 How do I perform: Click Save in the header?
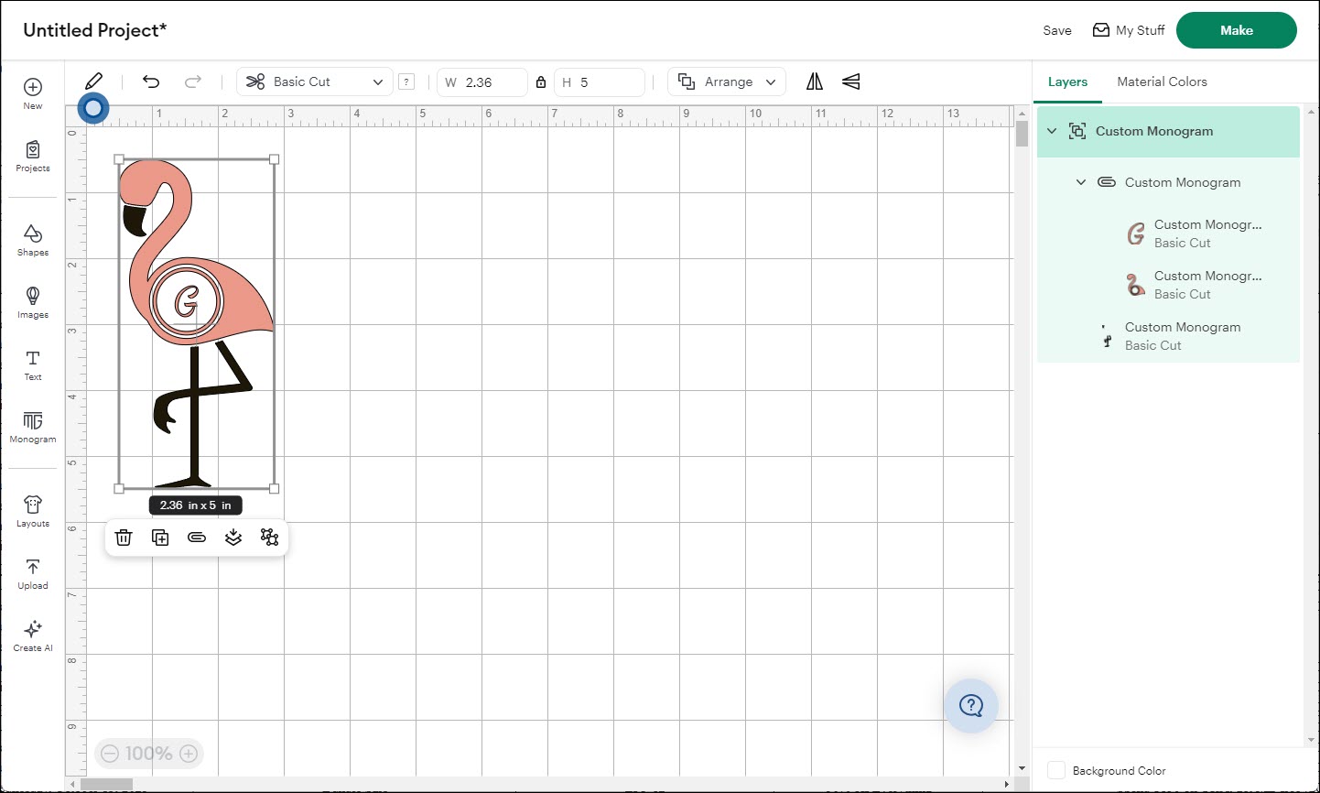pos(1057,30)
